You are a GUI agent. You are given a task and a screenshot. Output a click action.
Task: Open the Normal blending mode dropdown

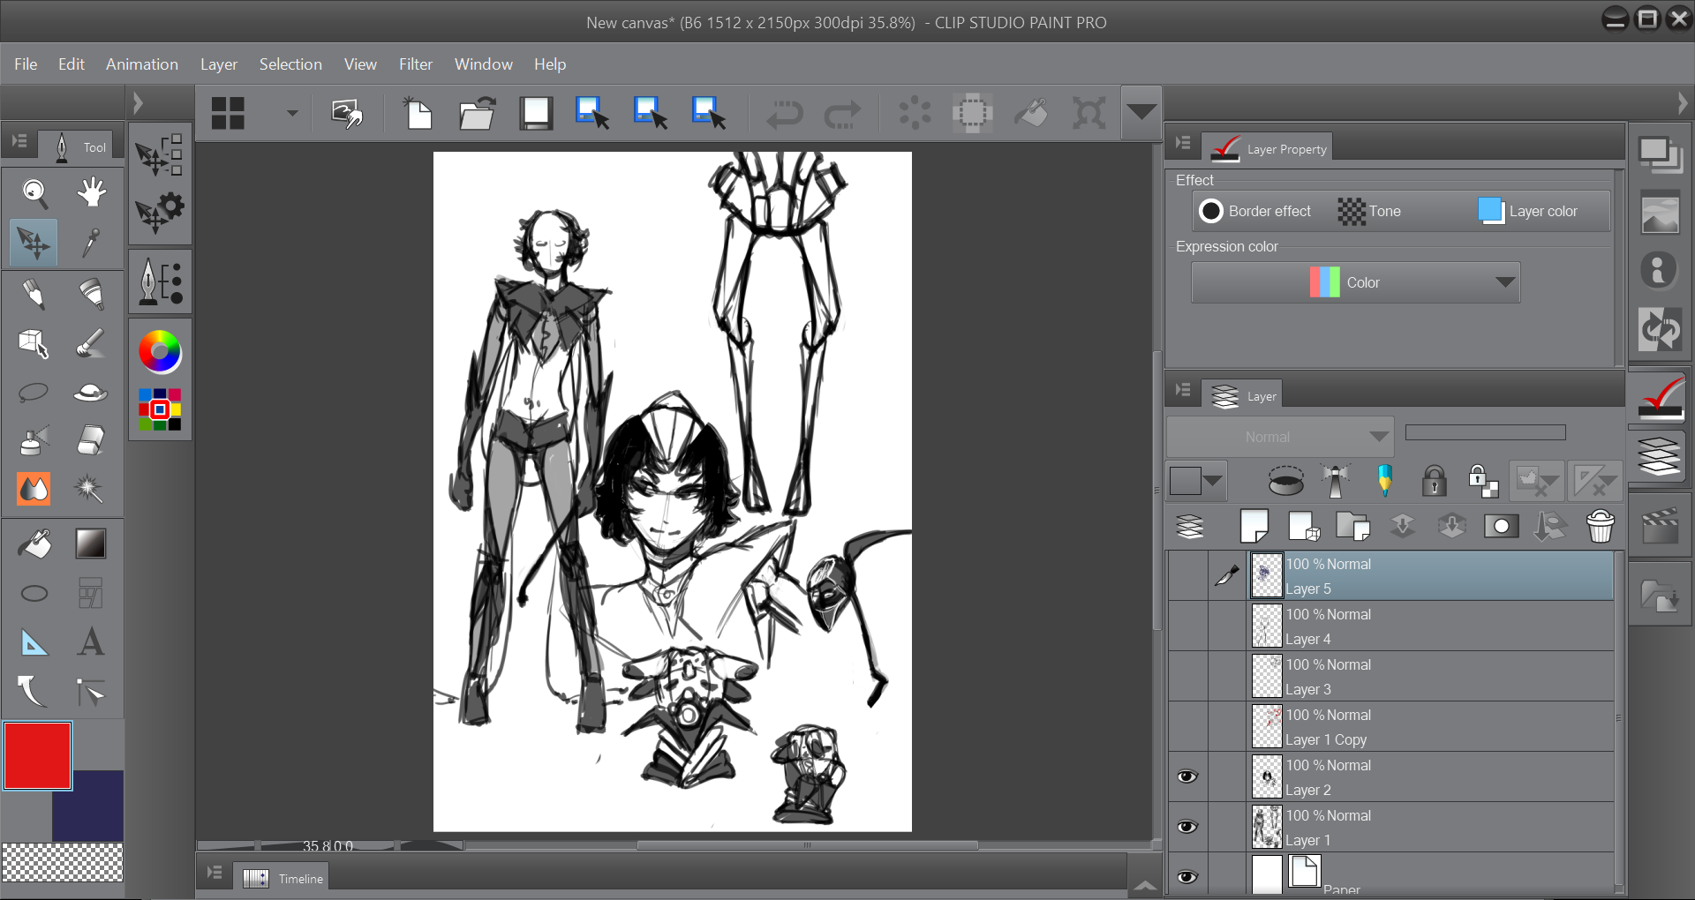click(x=1279, y=437)
